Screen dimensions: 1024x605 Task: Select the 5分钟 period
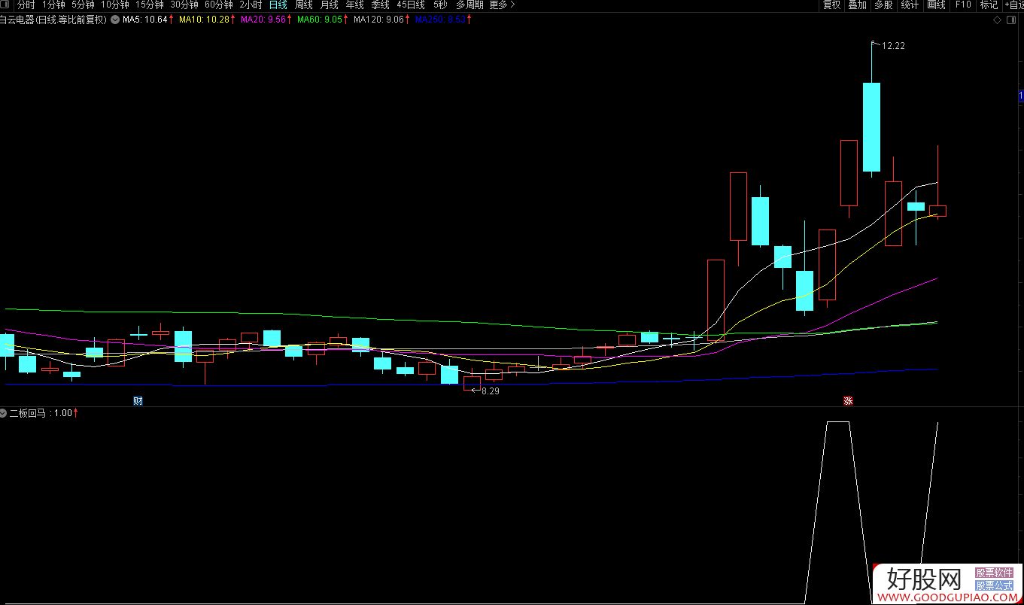83,5
